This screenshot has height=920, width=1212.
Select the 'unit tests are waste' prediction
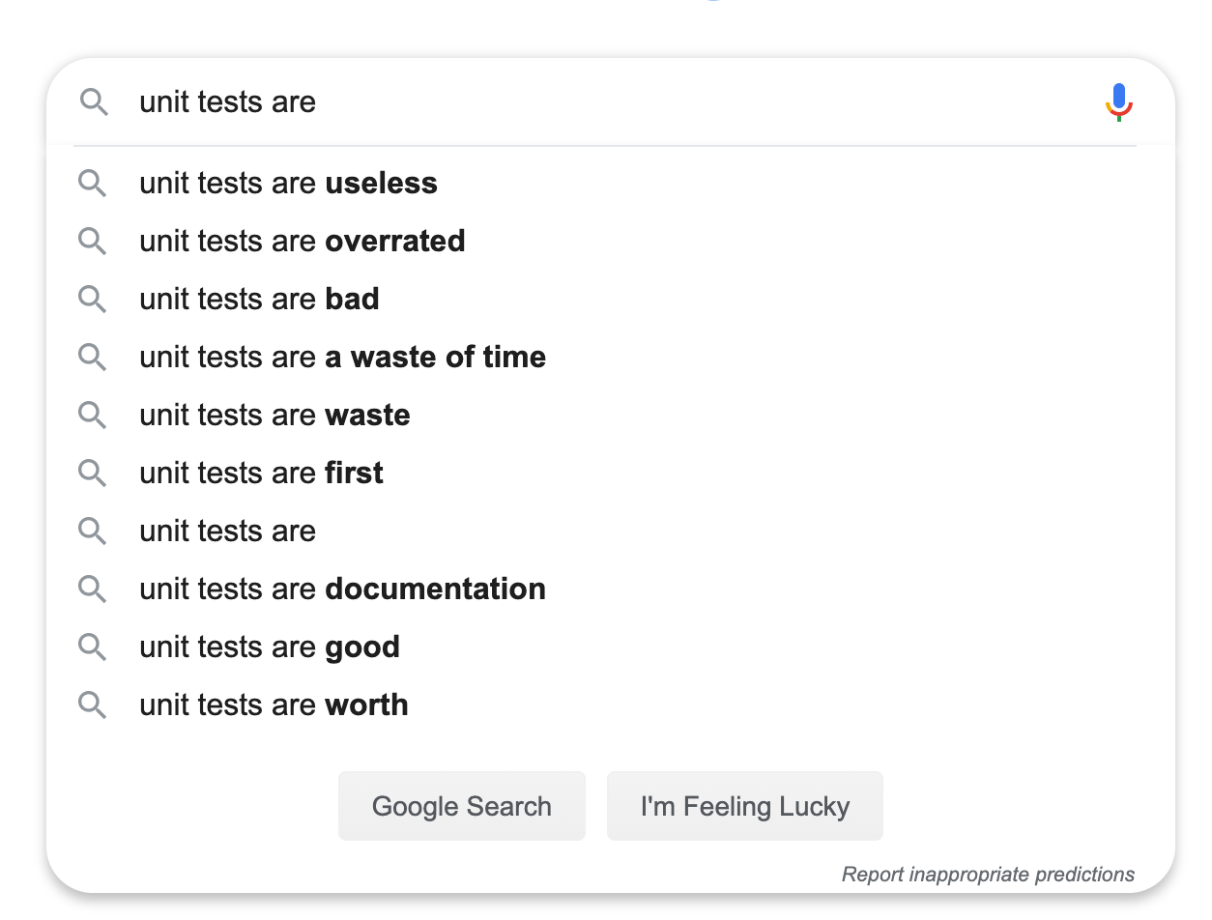point(610,415)
